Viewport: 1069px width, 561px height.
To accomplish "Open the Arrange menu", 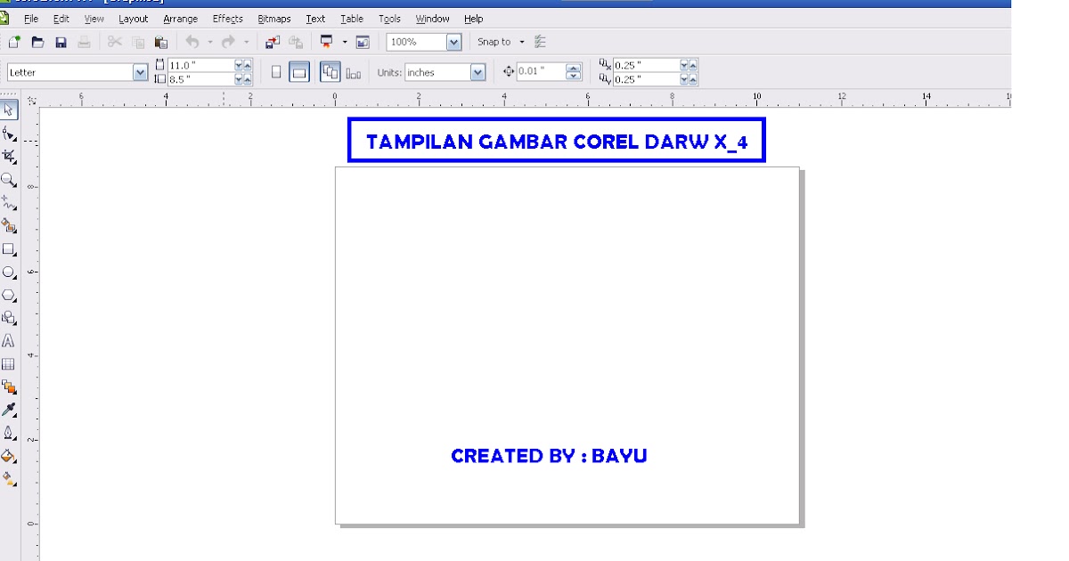I will pos(180,19).
